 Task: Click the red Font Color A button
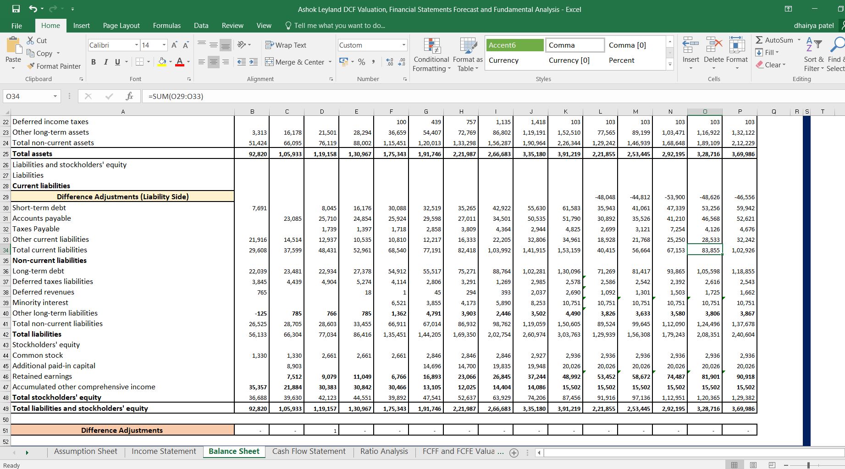179,62
